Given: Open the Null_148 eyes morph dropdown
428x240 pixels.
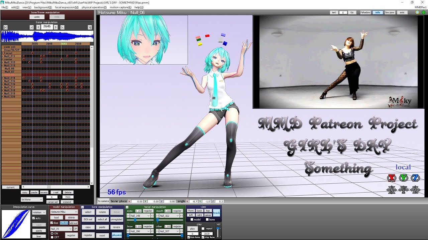Looking at the screenshot, I should click(x=140, y=216).
